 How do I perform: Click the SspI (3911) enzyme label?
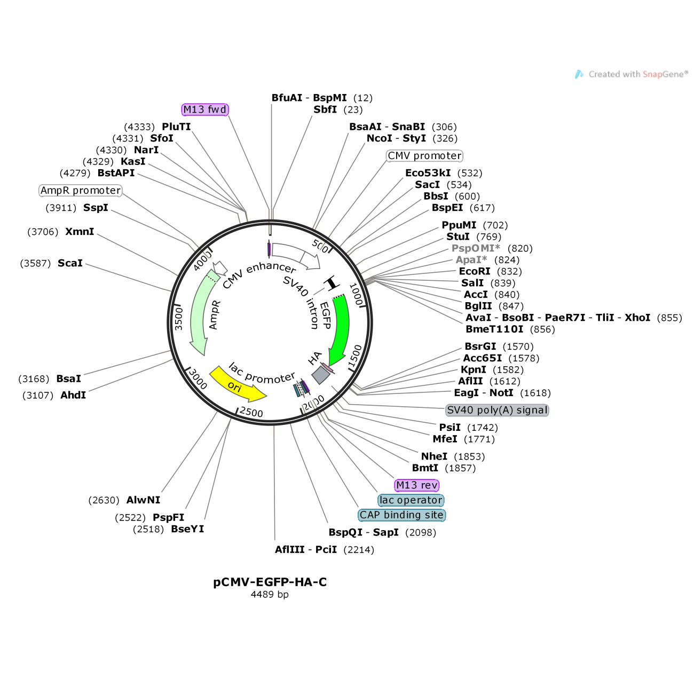click(x=77, y=208)
